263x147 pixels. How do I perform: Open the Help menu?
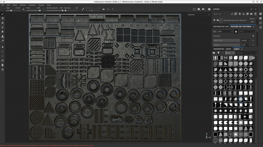tap(49, 5)
